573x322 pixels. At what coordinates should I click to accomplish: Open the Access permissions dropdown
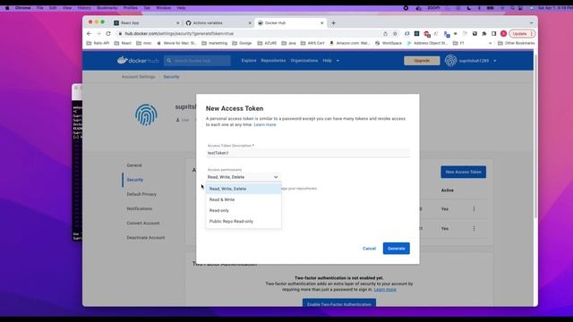[x=243, y=177]
